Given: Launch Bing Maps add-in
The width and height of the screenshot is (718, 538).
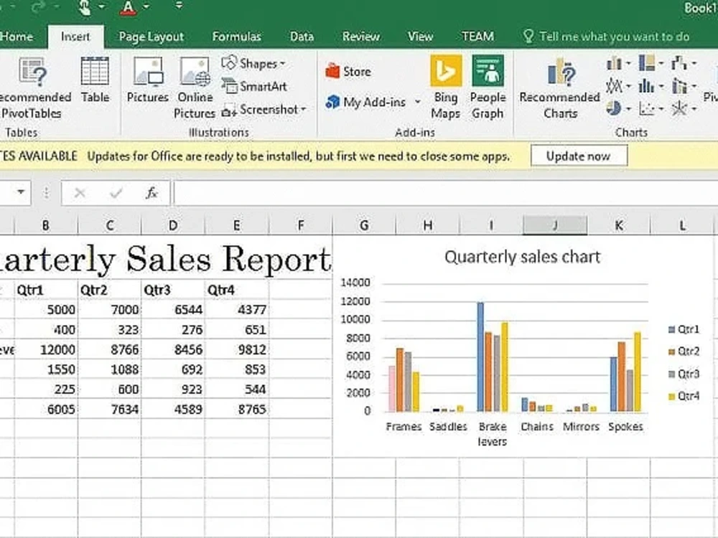Looking at the screenshot, I should pyautogui.click(x=446, y=88).
